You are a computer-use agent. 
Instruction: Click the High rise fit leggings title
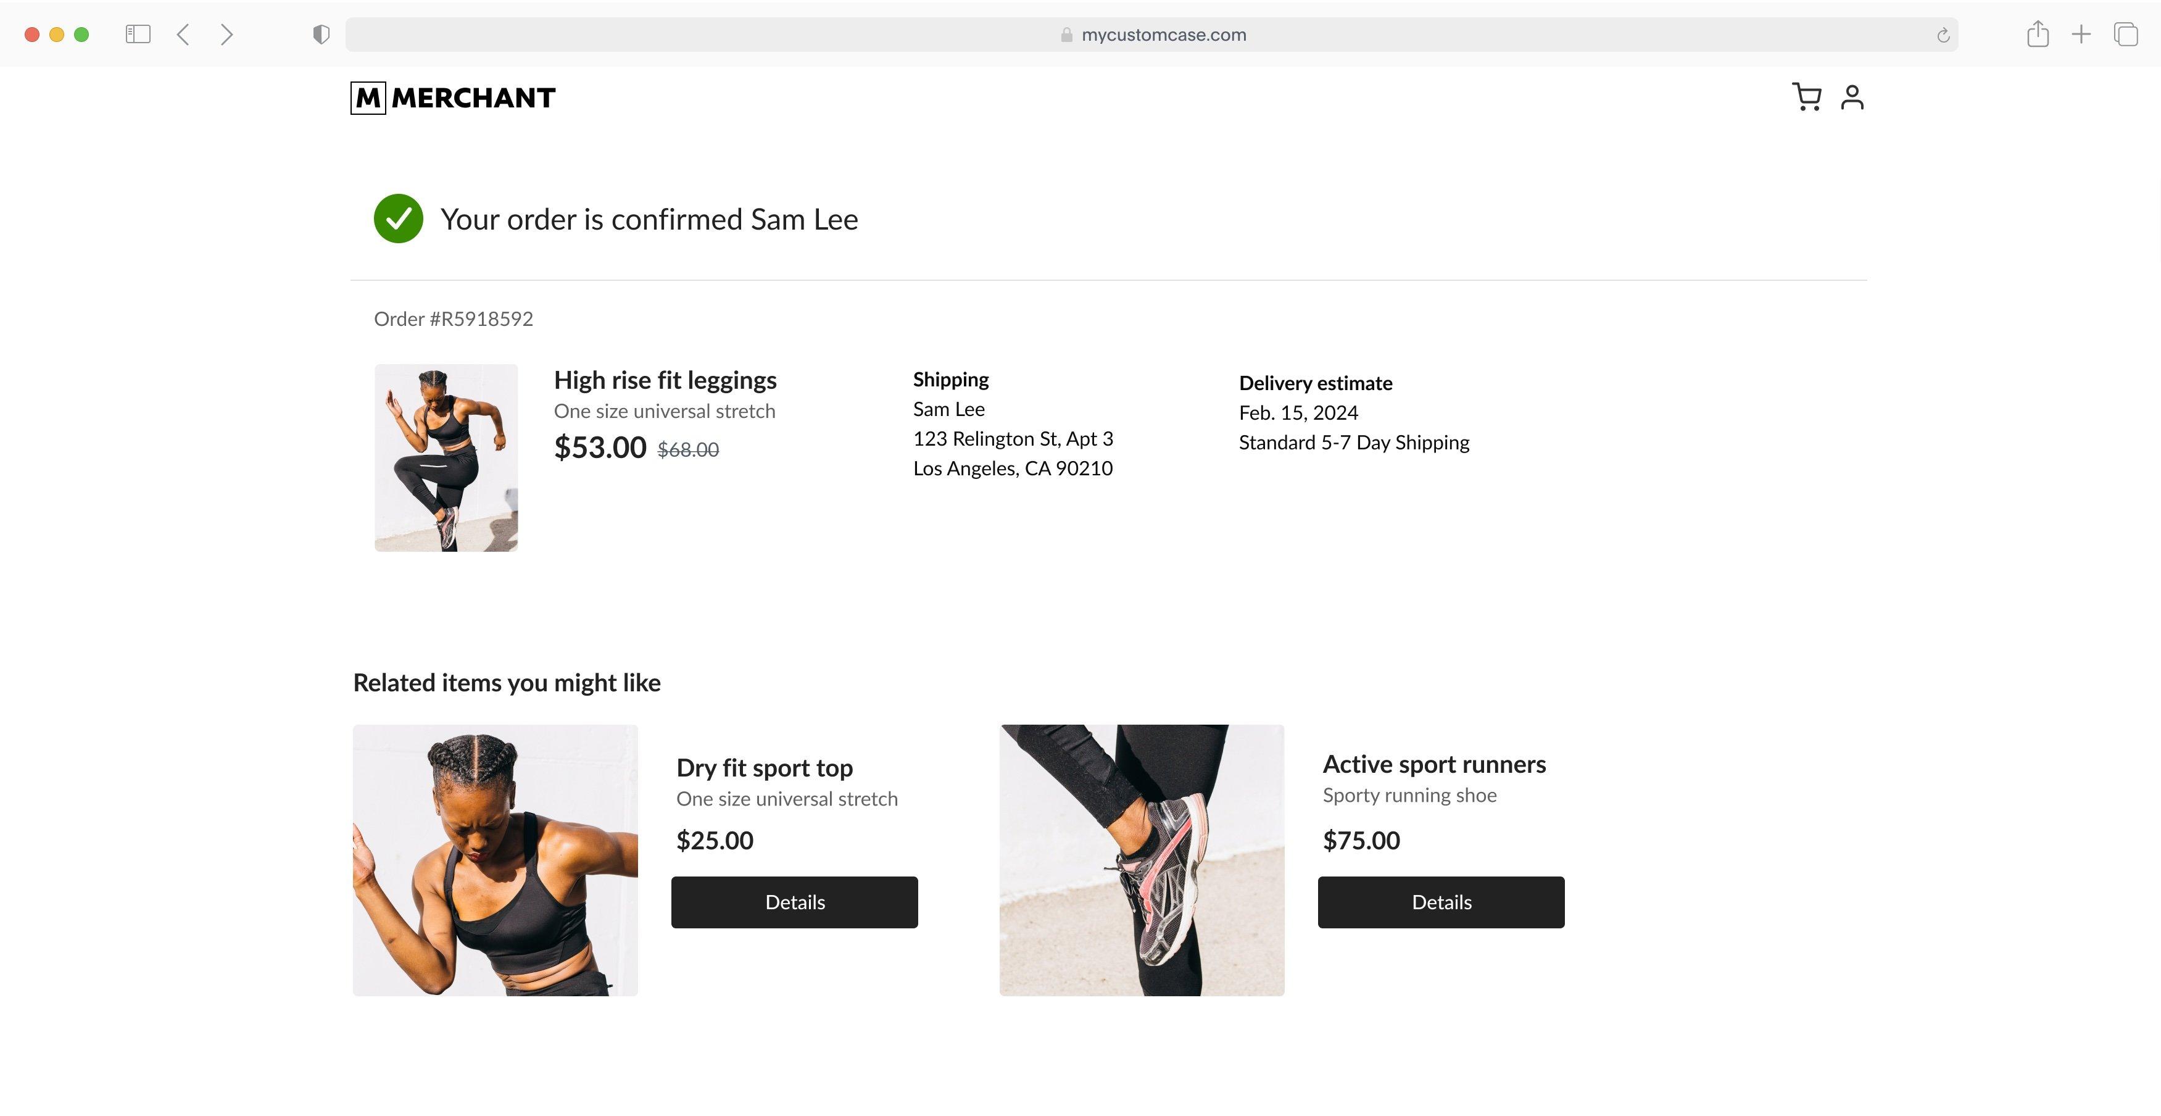(665, 380)
